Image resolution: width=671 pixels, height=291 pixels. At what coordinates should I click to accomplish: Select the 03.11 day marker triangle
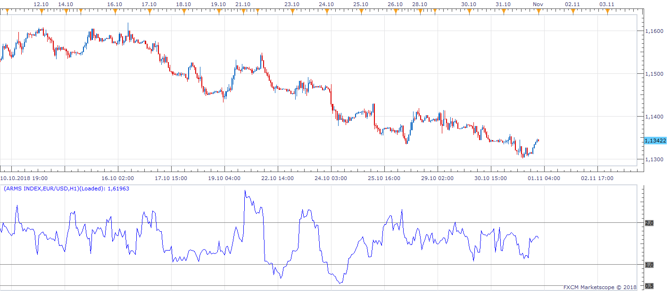pyautogui.click(x=607, y=11)
